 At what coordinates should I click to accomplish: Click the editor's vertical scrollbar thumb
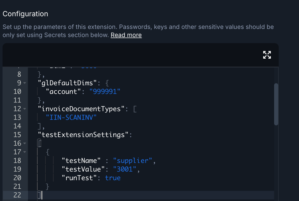pyautogui.click(x=276, y=104)
